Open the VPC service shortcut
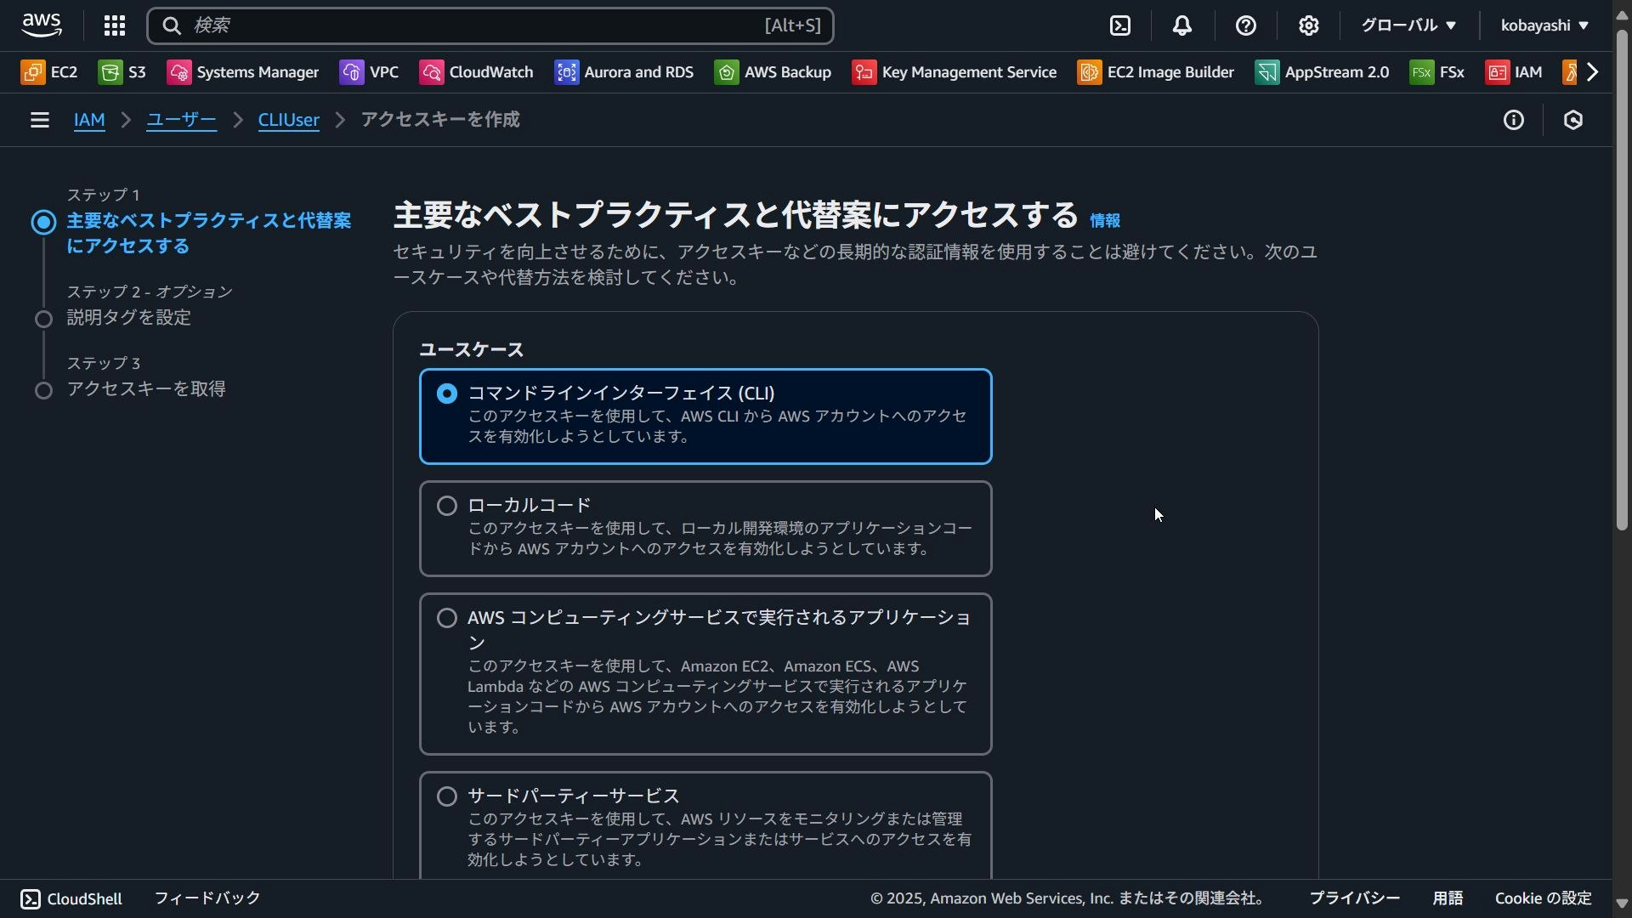 pyautogui.click(x=370, y=71)
